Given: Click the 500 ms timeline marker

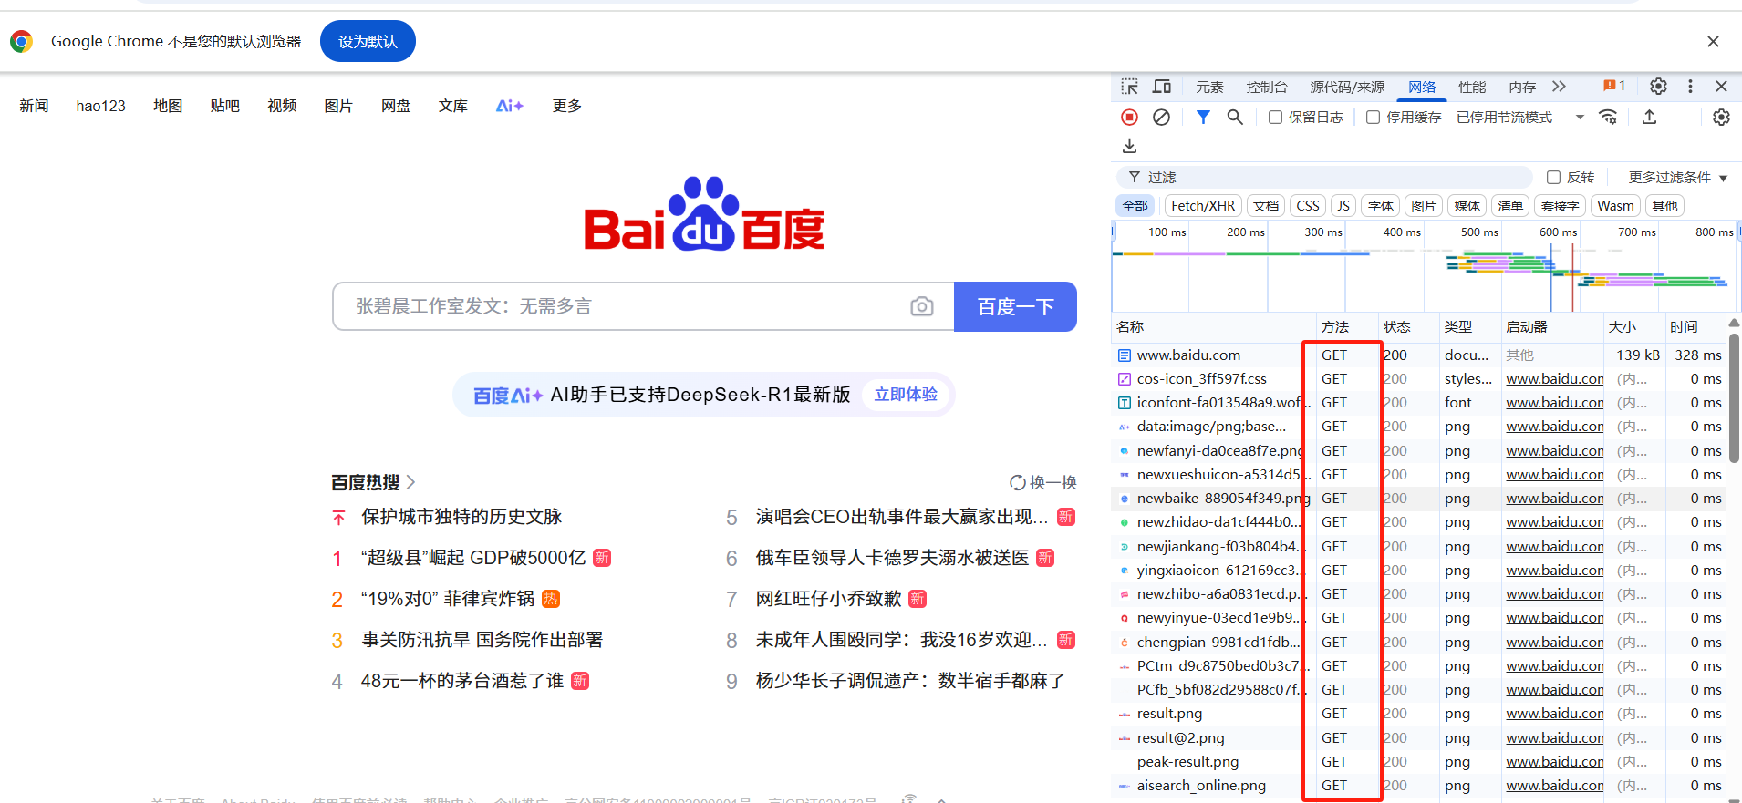Looking at the screenshot, I should [1479, 232].
